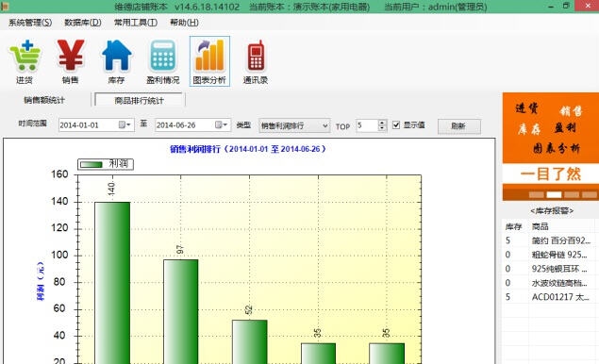This screenshot has width=599, height=364.
Task: Click the 库存 column header
Action: tap(514, 226)
